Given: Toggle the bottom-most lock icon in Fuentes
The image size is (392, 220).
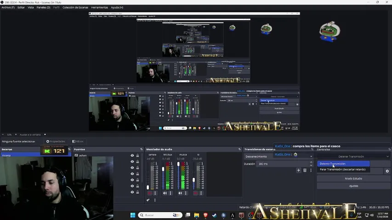Looking at the screenshot, I should coord(137,192).
